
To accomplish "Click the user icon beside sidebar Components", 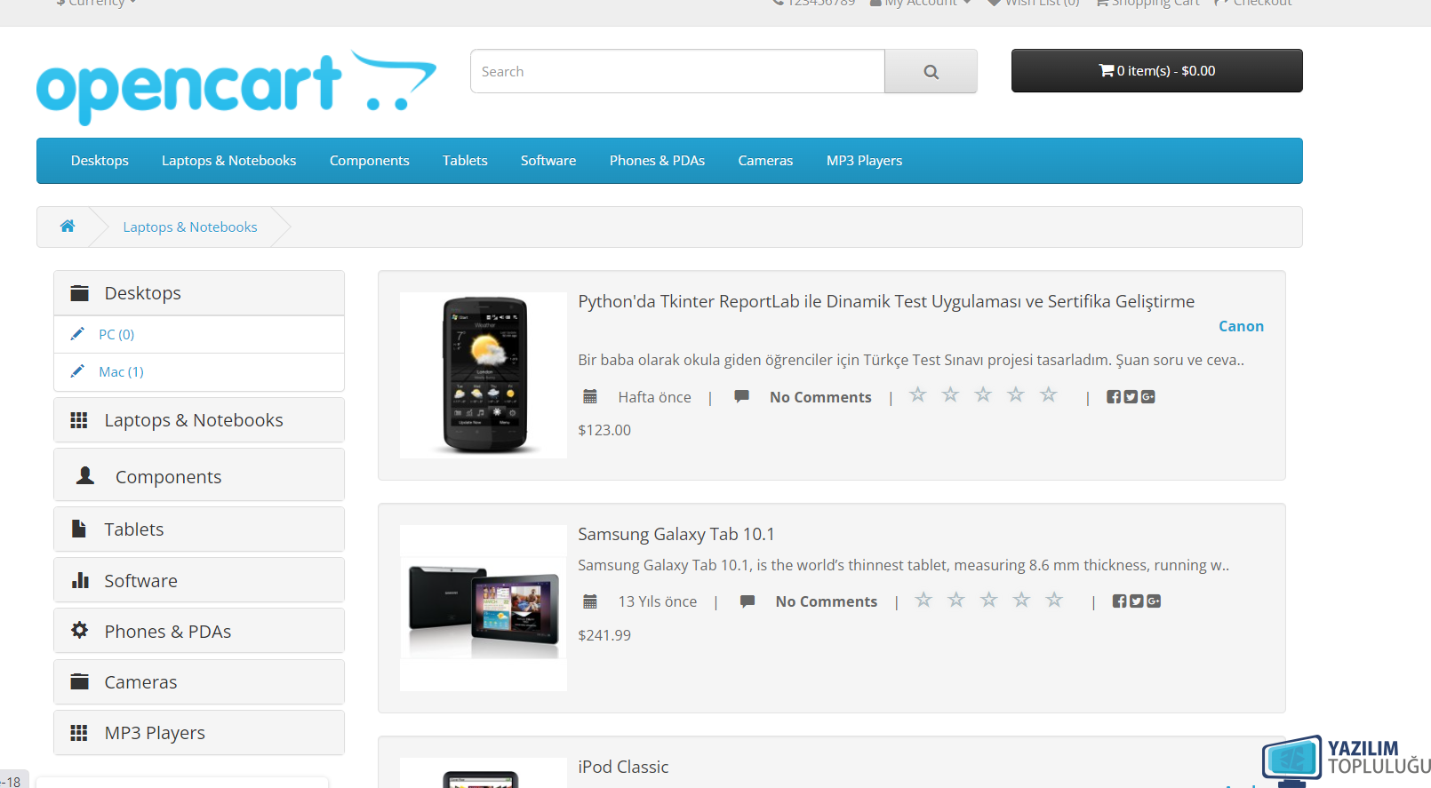I will (85, 476).
